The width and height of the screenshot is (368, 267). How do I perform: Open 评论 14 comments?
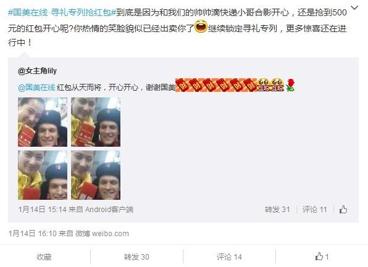[x=229, y=257]
